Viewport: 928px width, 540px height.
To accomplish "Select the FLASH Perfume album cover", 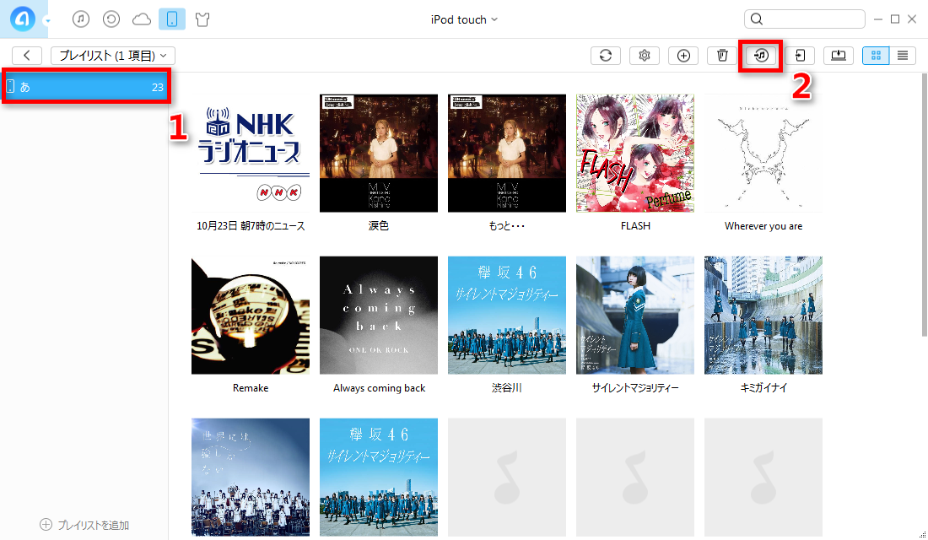I will point(635,153).
